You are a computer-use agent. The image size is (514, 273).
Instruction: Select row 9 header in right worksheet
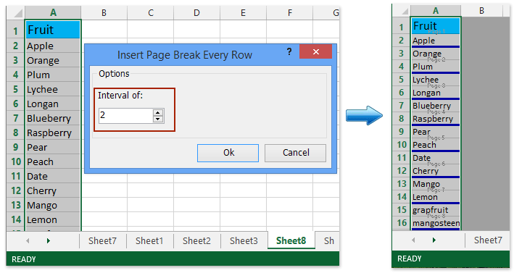point(402,132)
